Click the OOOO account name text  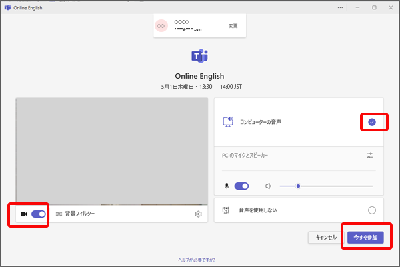[181, 22]
